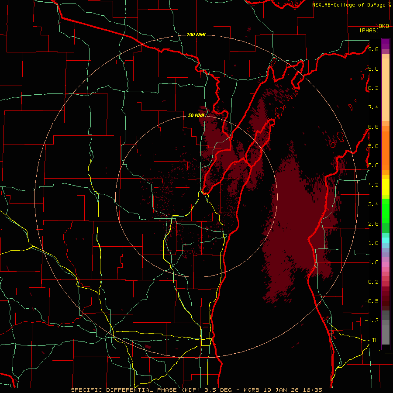The height and width of the screenshot is (393, 393).
Task: Click the NEXLAB-College of DuPage label
Action: [349, 5]
